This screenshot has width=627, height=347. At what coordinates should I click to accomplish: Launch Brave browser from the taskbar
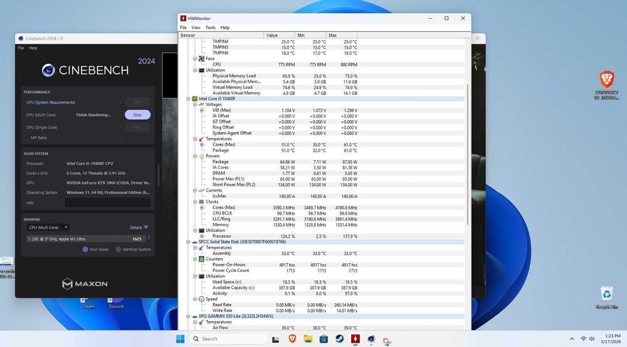pyautogui.click(x=292, y=339)
